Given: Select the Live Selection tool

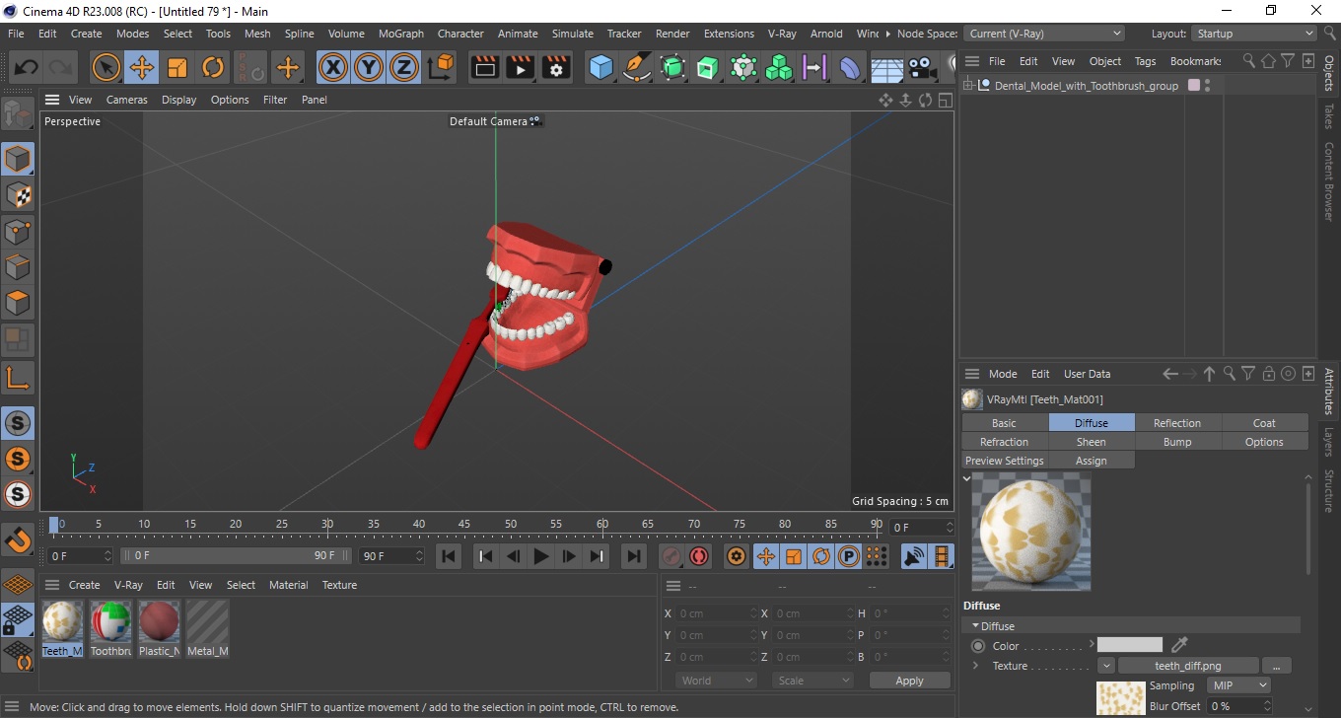Looking at the screenshot, I should click(106, 68).
